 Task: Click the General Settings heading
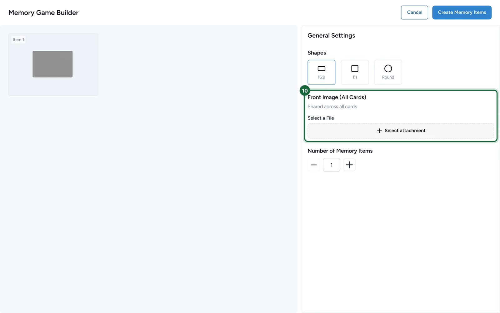pyautogui.click(x=331, y=35)
